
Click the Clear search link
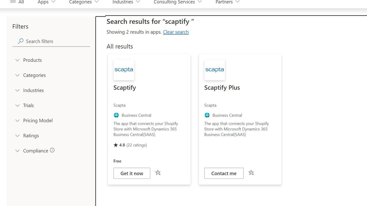(x=176, y=32)
